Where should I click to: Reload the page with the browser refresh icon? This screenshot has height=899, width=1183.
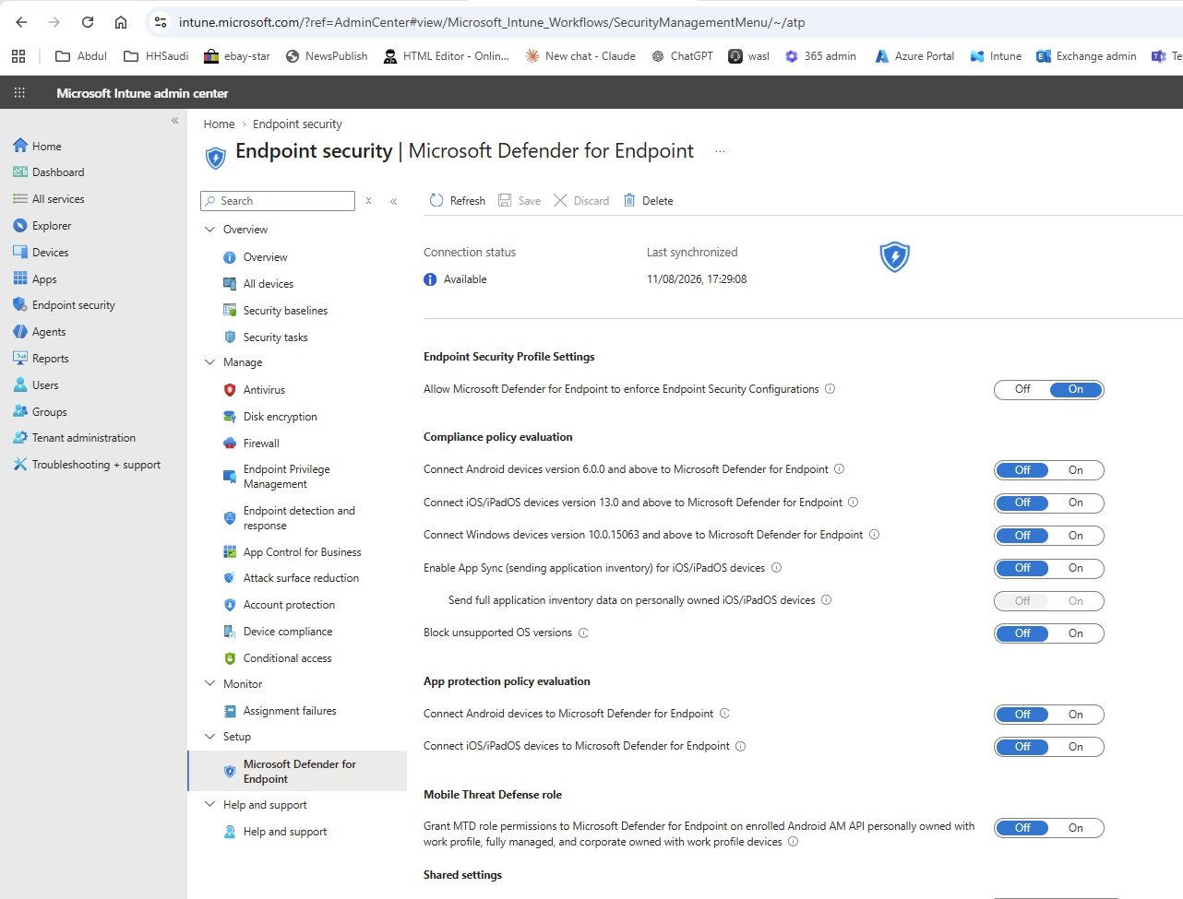(88, 22)
